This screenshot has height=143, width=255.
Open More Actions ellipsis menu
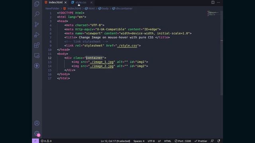click(x=218, y=2)
